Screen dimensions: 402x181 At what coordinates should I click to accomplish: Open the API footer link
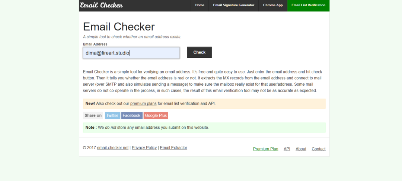[287, 149]
